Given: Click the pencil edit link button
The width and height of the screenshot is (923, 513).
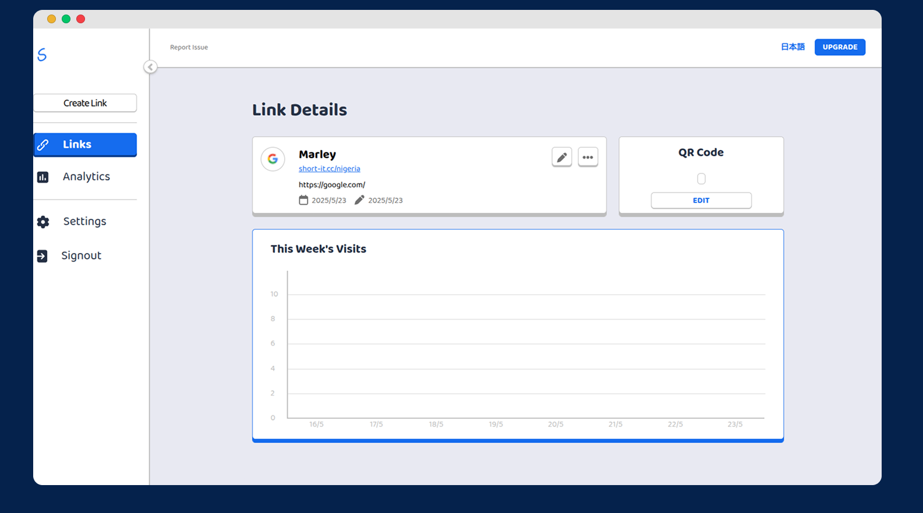Looking at the screenshot, I should 561,157.
